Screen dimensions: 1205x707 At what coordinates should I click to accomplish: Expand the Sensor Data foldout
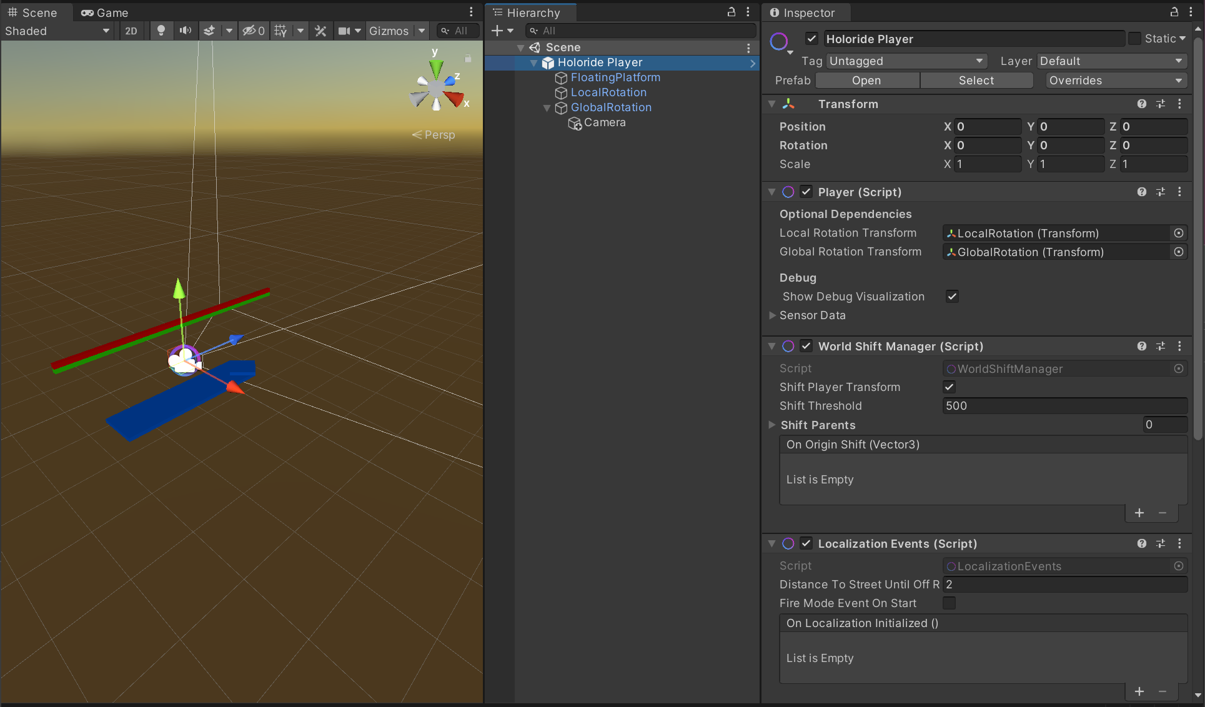coord(773,315)
